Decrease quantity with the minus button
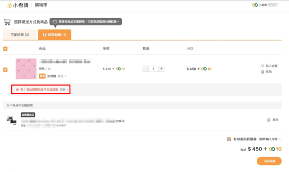Image resolution: width=289 pixels, height=172 pixels. 145,69
